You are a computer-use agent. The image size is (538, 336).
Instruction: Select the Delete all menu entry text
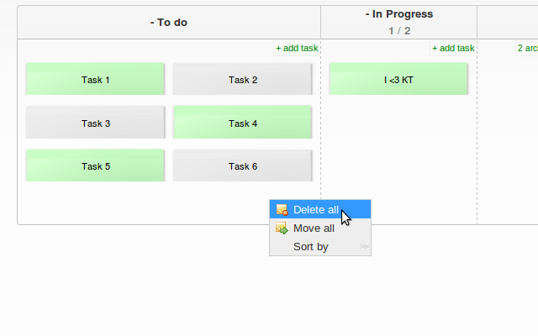point(316,210)
